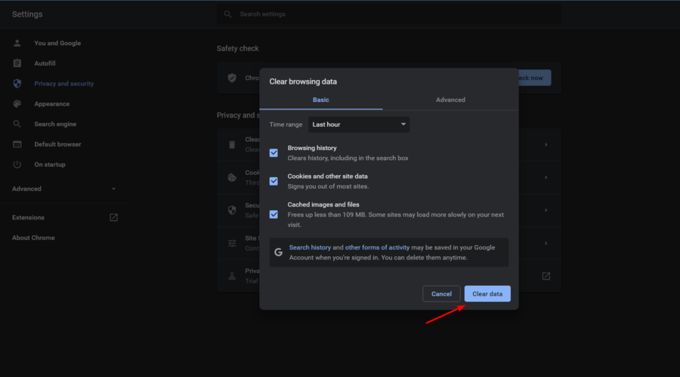
Task: Click the Search settings field
Action: [x=388, y=14]
